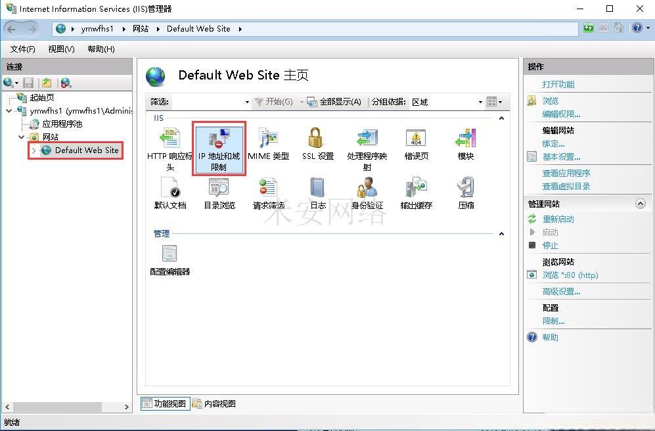Click the Back navigation arrow
Viewport: 655px width, 431px height.
pyautogui.click(x=11, y=29)
